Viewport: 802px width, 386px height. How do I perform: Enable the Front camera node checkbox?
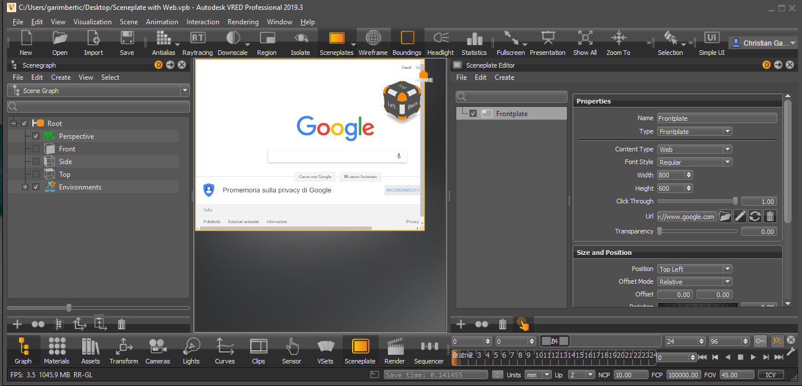coord(36,149)
